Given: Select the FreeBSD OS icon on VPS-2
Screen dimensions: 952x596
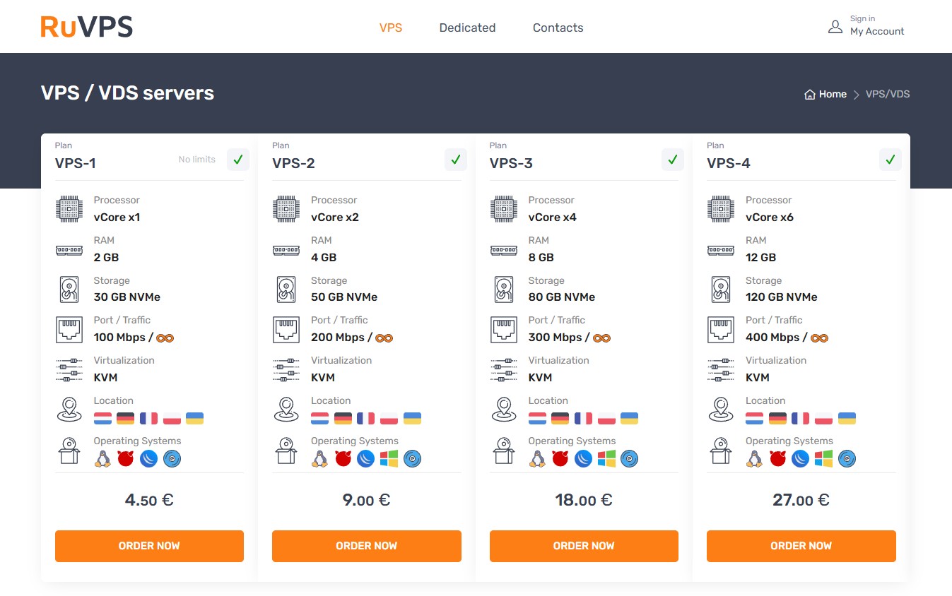Looking at the screenshot, I should tap(343, 458).
